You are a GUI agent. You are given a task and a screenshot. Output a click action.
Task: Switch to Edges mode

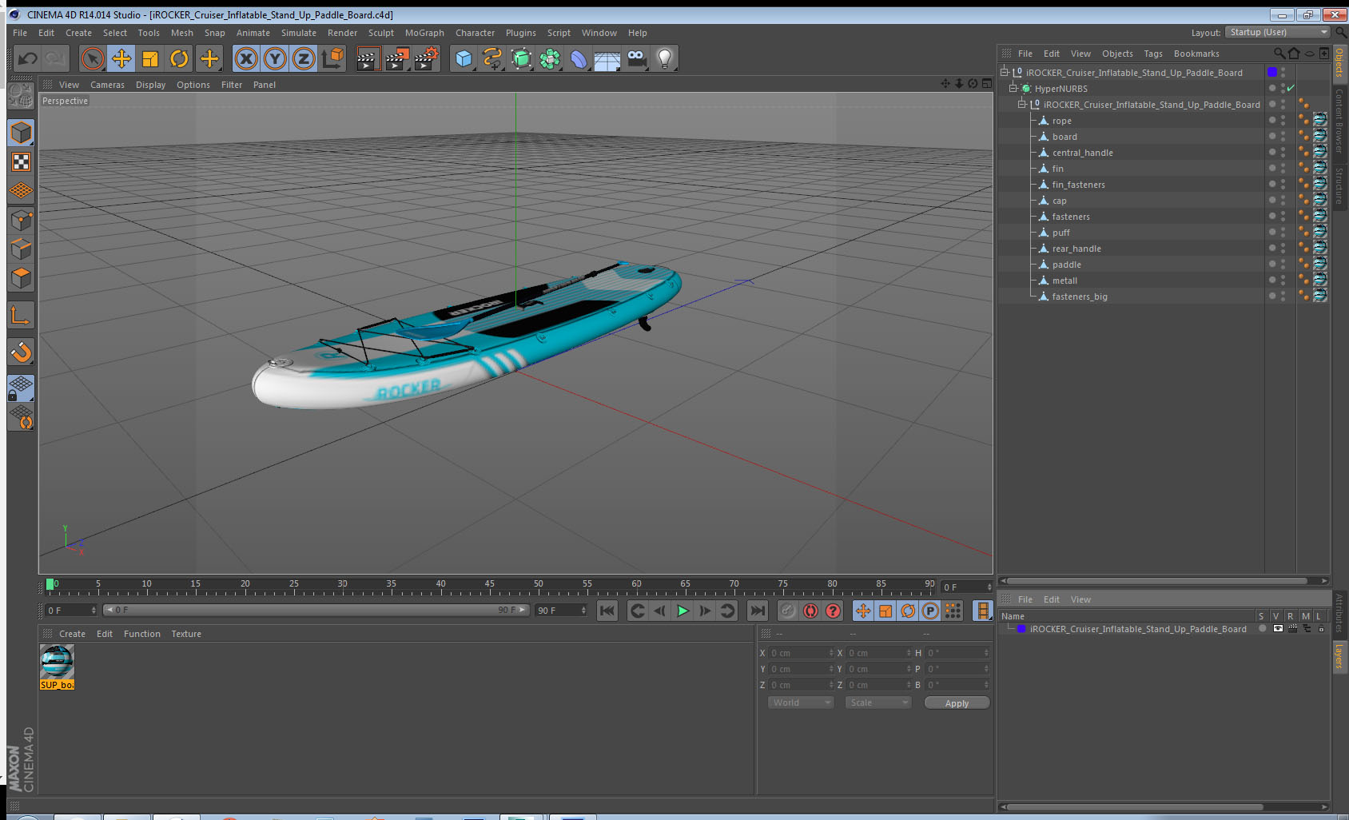point(21,249)
